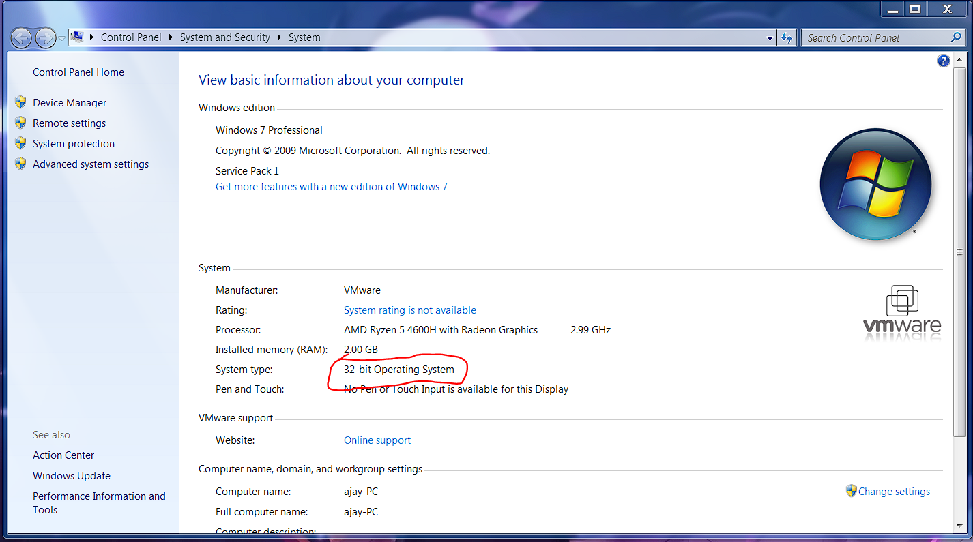Expand the arrow after Control Panel breadcrumb
Viewport: 973px width, 542px height.
171,37
